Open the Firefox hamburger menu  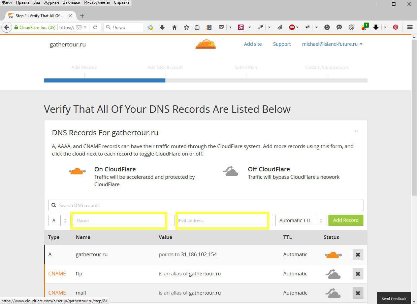[x=410, y=28]
